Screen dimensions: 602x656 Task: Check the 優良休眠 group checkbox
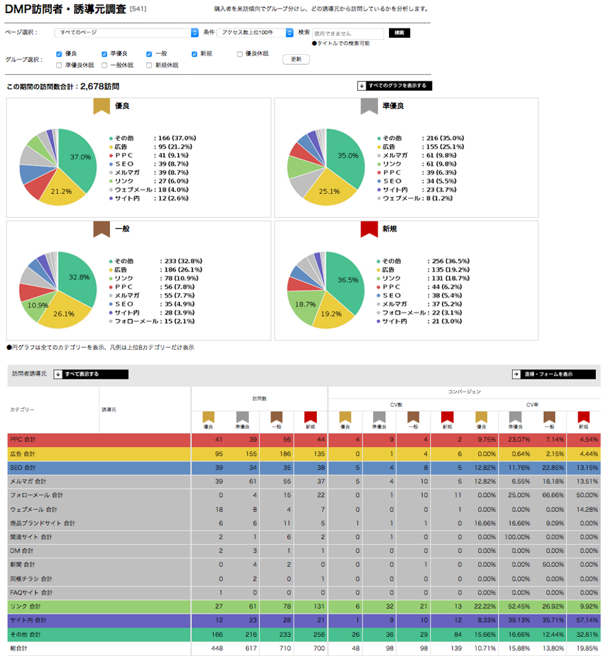coord(239,54)
